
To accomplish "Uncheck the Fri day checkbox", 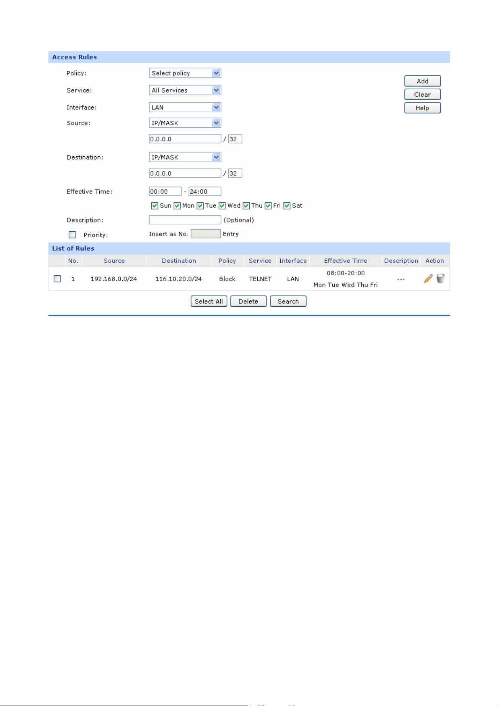I will tap(268, 206).
